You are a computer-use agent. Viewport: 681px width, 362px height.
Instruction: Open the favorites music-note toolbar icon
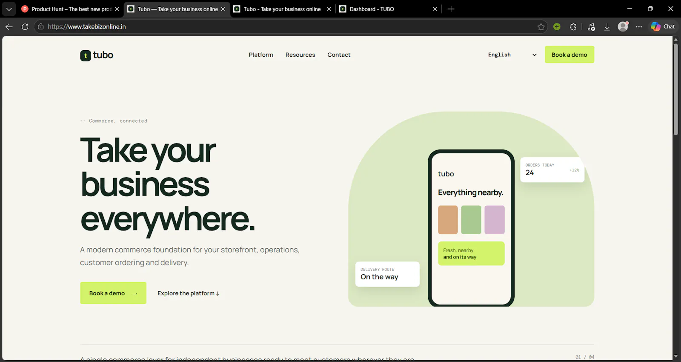(x=591, y=27)
